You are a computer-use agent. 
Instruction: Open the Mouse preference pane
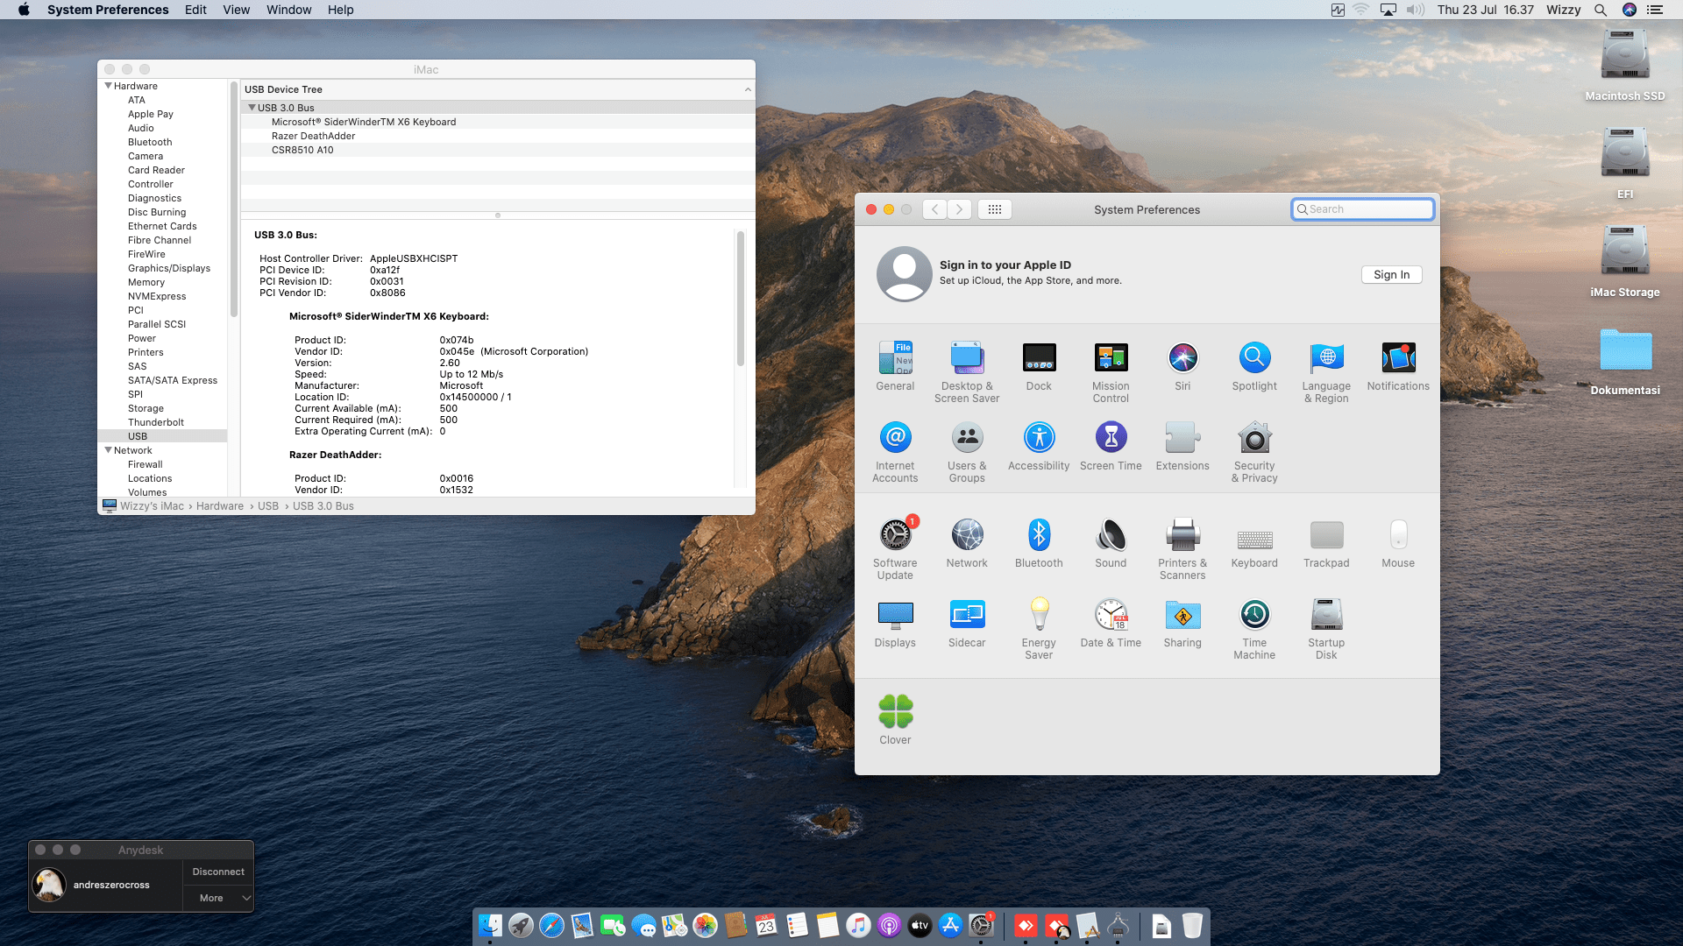point(1398,543)
